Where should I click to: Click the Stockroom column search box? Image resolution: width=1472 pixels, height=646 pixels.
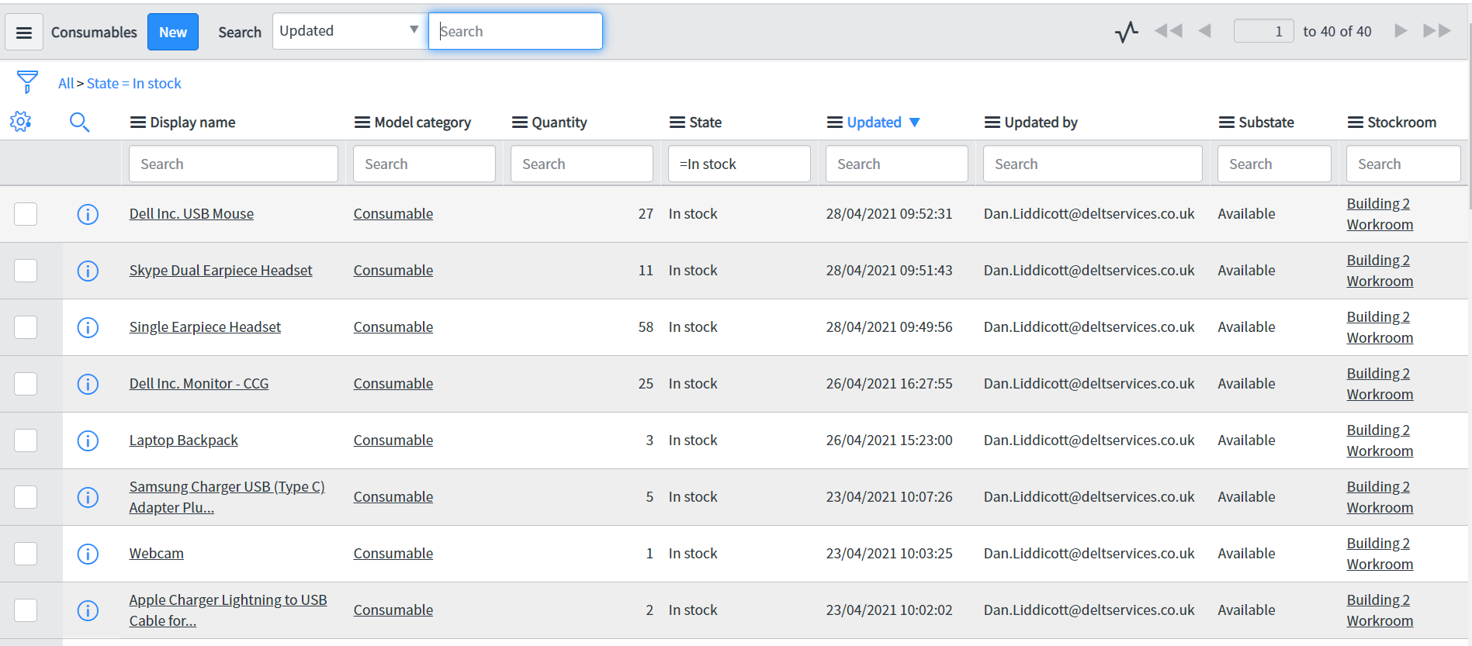[x=1404, y=164]
